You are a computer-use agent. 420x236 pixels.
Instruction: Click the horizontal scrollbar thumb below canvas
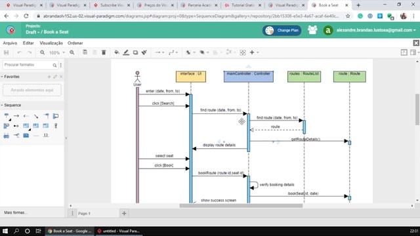point(241,206)
